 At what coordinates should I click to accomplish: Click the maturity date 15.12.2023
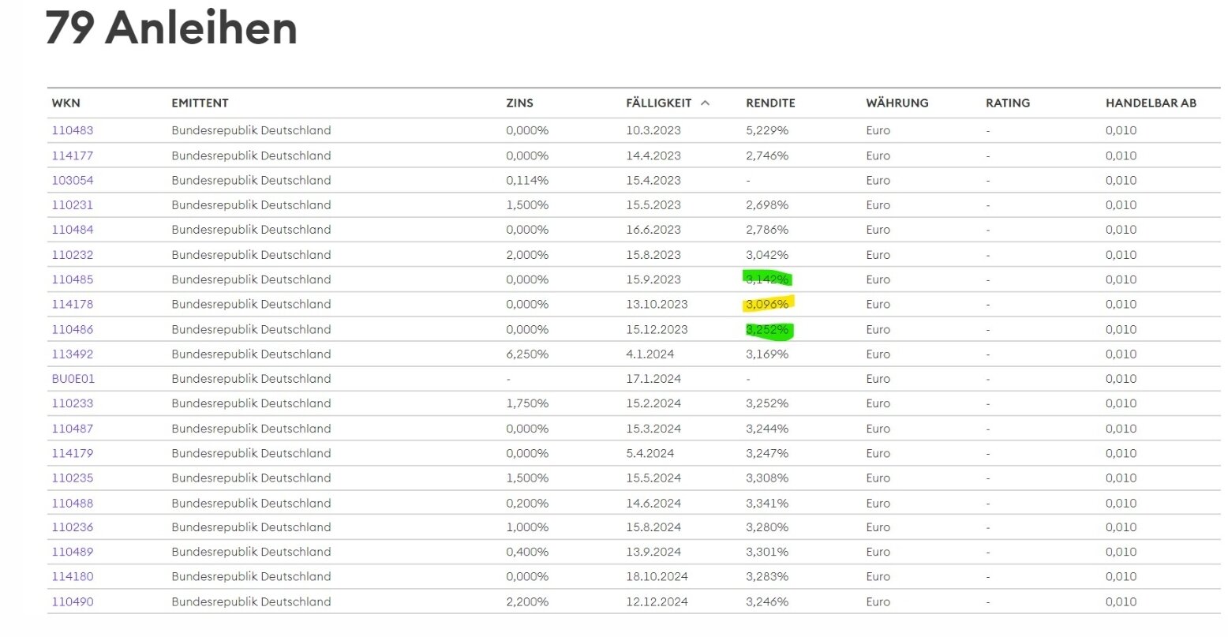point(657,329)
